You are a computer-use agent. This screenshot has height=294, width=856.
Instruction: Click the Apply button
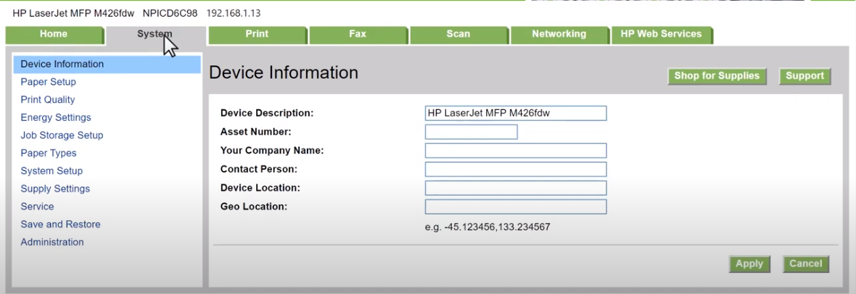point(749,264)
